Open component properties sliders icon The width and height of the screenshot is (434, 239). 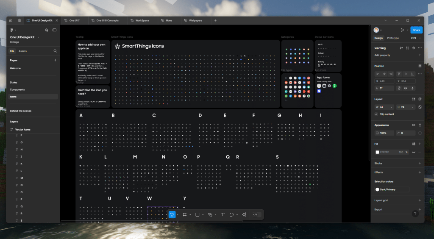(x=401, y=48)
